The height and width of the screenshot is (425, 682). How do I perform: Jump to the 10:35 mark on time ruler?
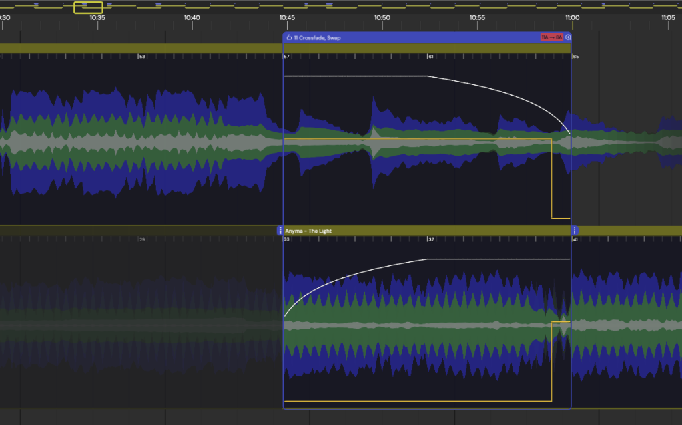click(97, 18)
